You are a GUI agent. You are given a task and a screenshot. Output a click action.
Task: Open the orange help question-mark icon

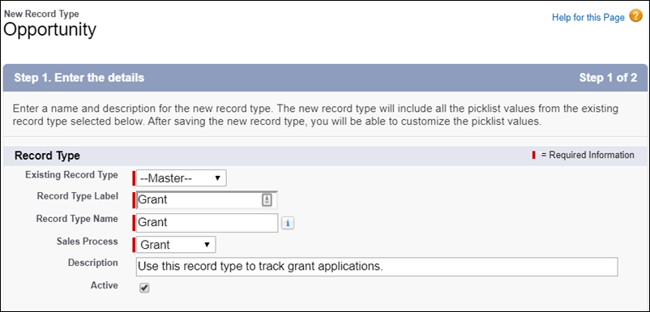tap(635, 16)
